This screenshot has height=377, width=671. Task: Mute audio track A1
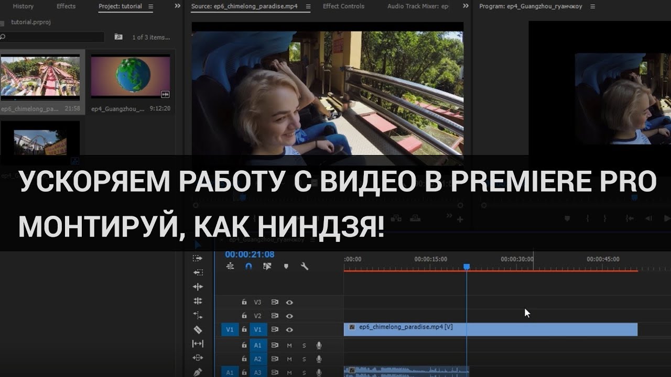pyautogui.click(x=289, y=346)
